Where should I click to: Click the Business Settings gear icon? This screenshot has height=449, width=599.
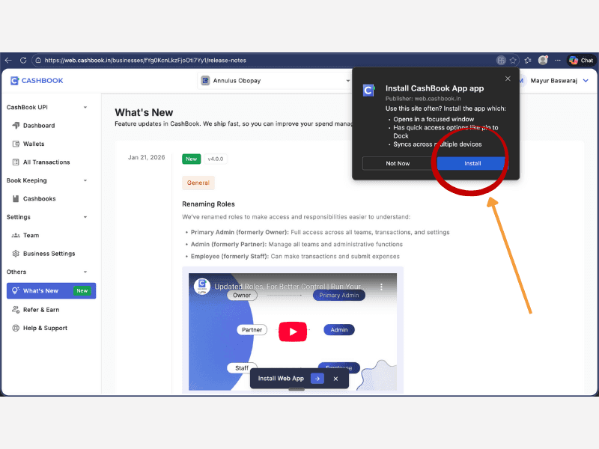coord(16,254)
